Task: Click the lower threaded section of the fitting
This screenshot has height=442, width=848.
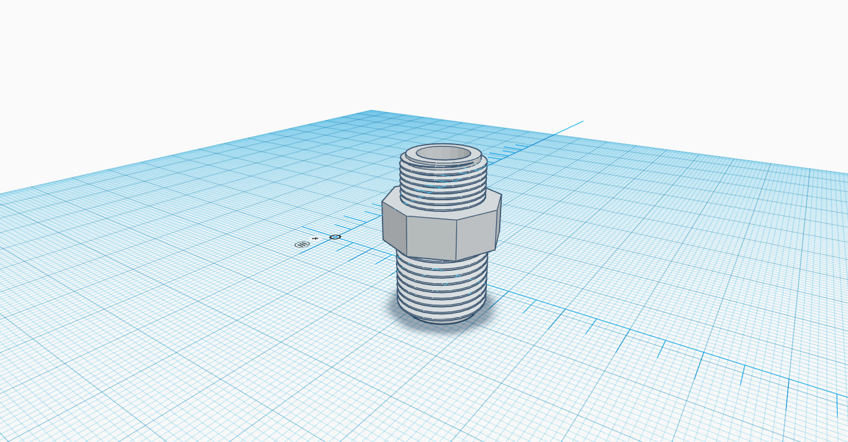Action: [442, 288]
